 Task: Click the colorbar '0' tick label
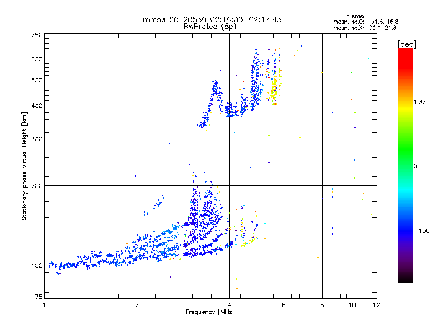415,167
